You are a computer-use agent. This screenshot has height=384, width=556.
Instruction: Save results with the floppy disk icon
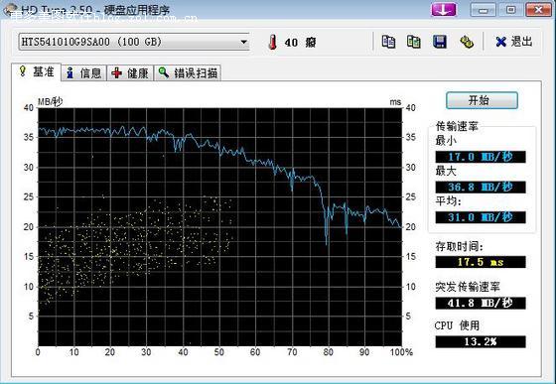coord(440,42)
